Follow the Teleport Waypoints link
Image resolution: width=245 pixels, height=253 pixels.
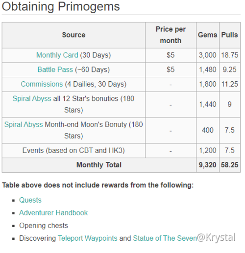coord(88,238)
